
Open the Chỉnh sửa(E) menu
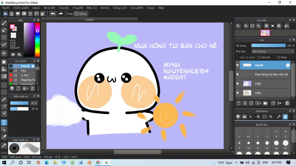pyautogui.click(x=21, y=8)
